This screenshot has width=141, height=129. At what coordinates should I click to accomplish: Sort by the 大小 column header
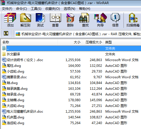pyautogui.click(x=70, y=42)
